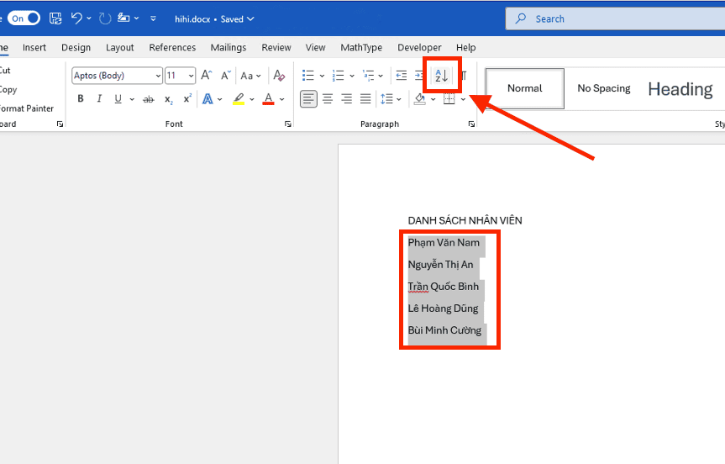Open the Insert tab
725x464 pixels.
[x=34, y=48]
